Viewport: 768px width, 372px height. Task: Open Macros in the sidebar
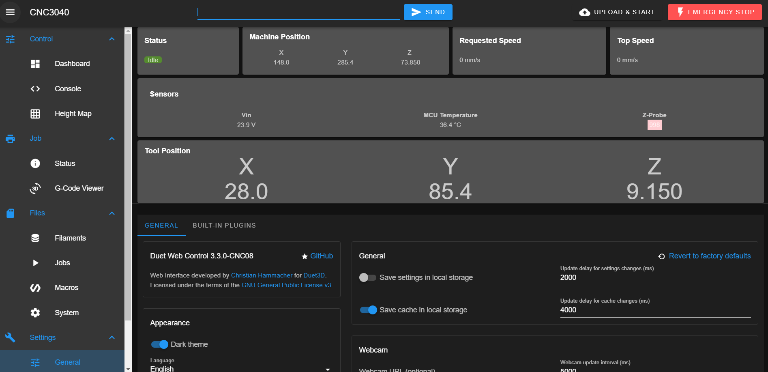[x=62, y=288]
